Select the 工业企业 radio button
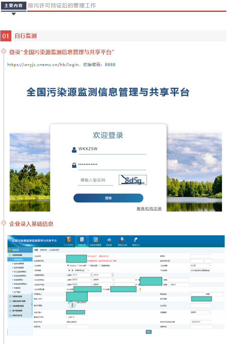The width and height of the screenshot is (237, 344). pyautogui.click(x=68, y=266)
